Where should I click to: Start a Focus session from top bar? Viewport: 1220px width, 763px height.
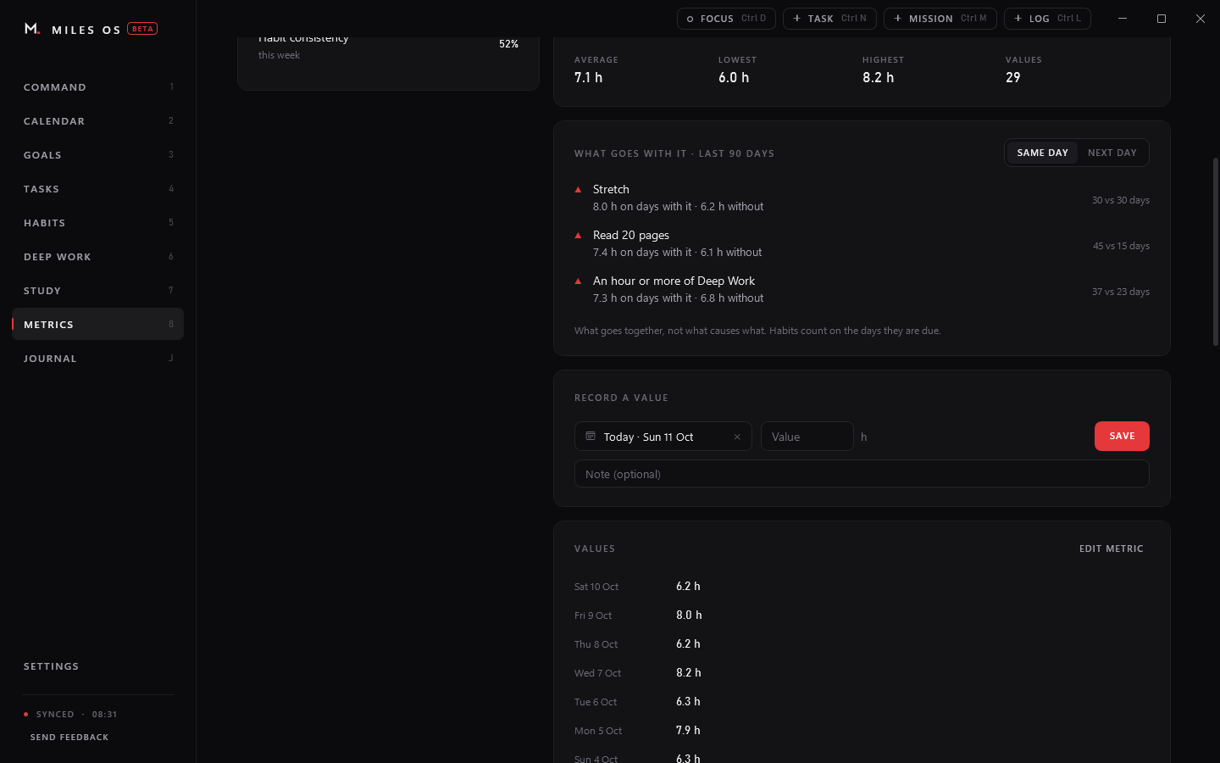726,19
